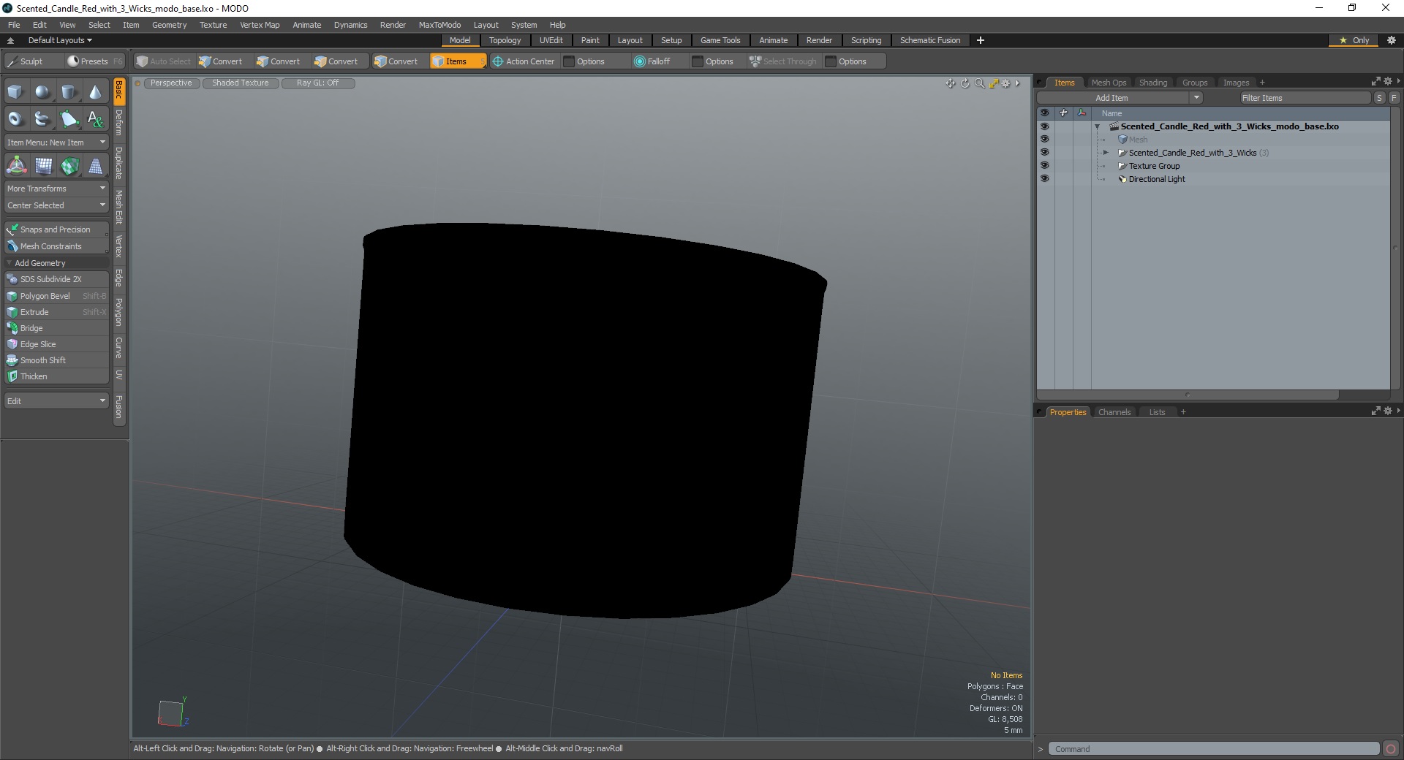Click the Bridge tool

coord(56,328)
